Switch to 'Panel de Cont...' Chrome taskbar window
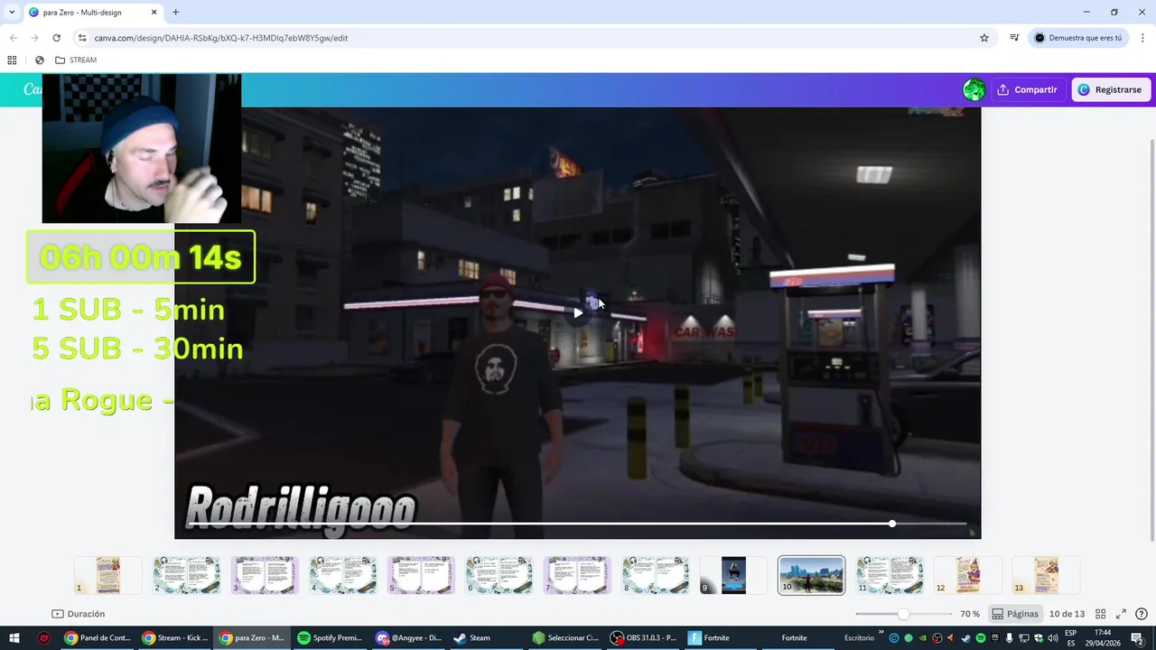This screenshot has height=650, width=1156. [98, 638]
